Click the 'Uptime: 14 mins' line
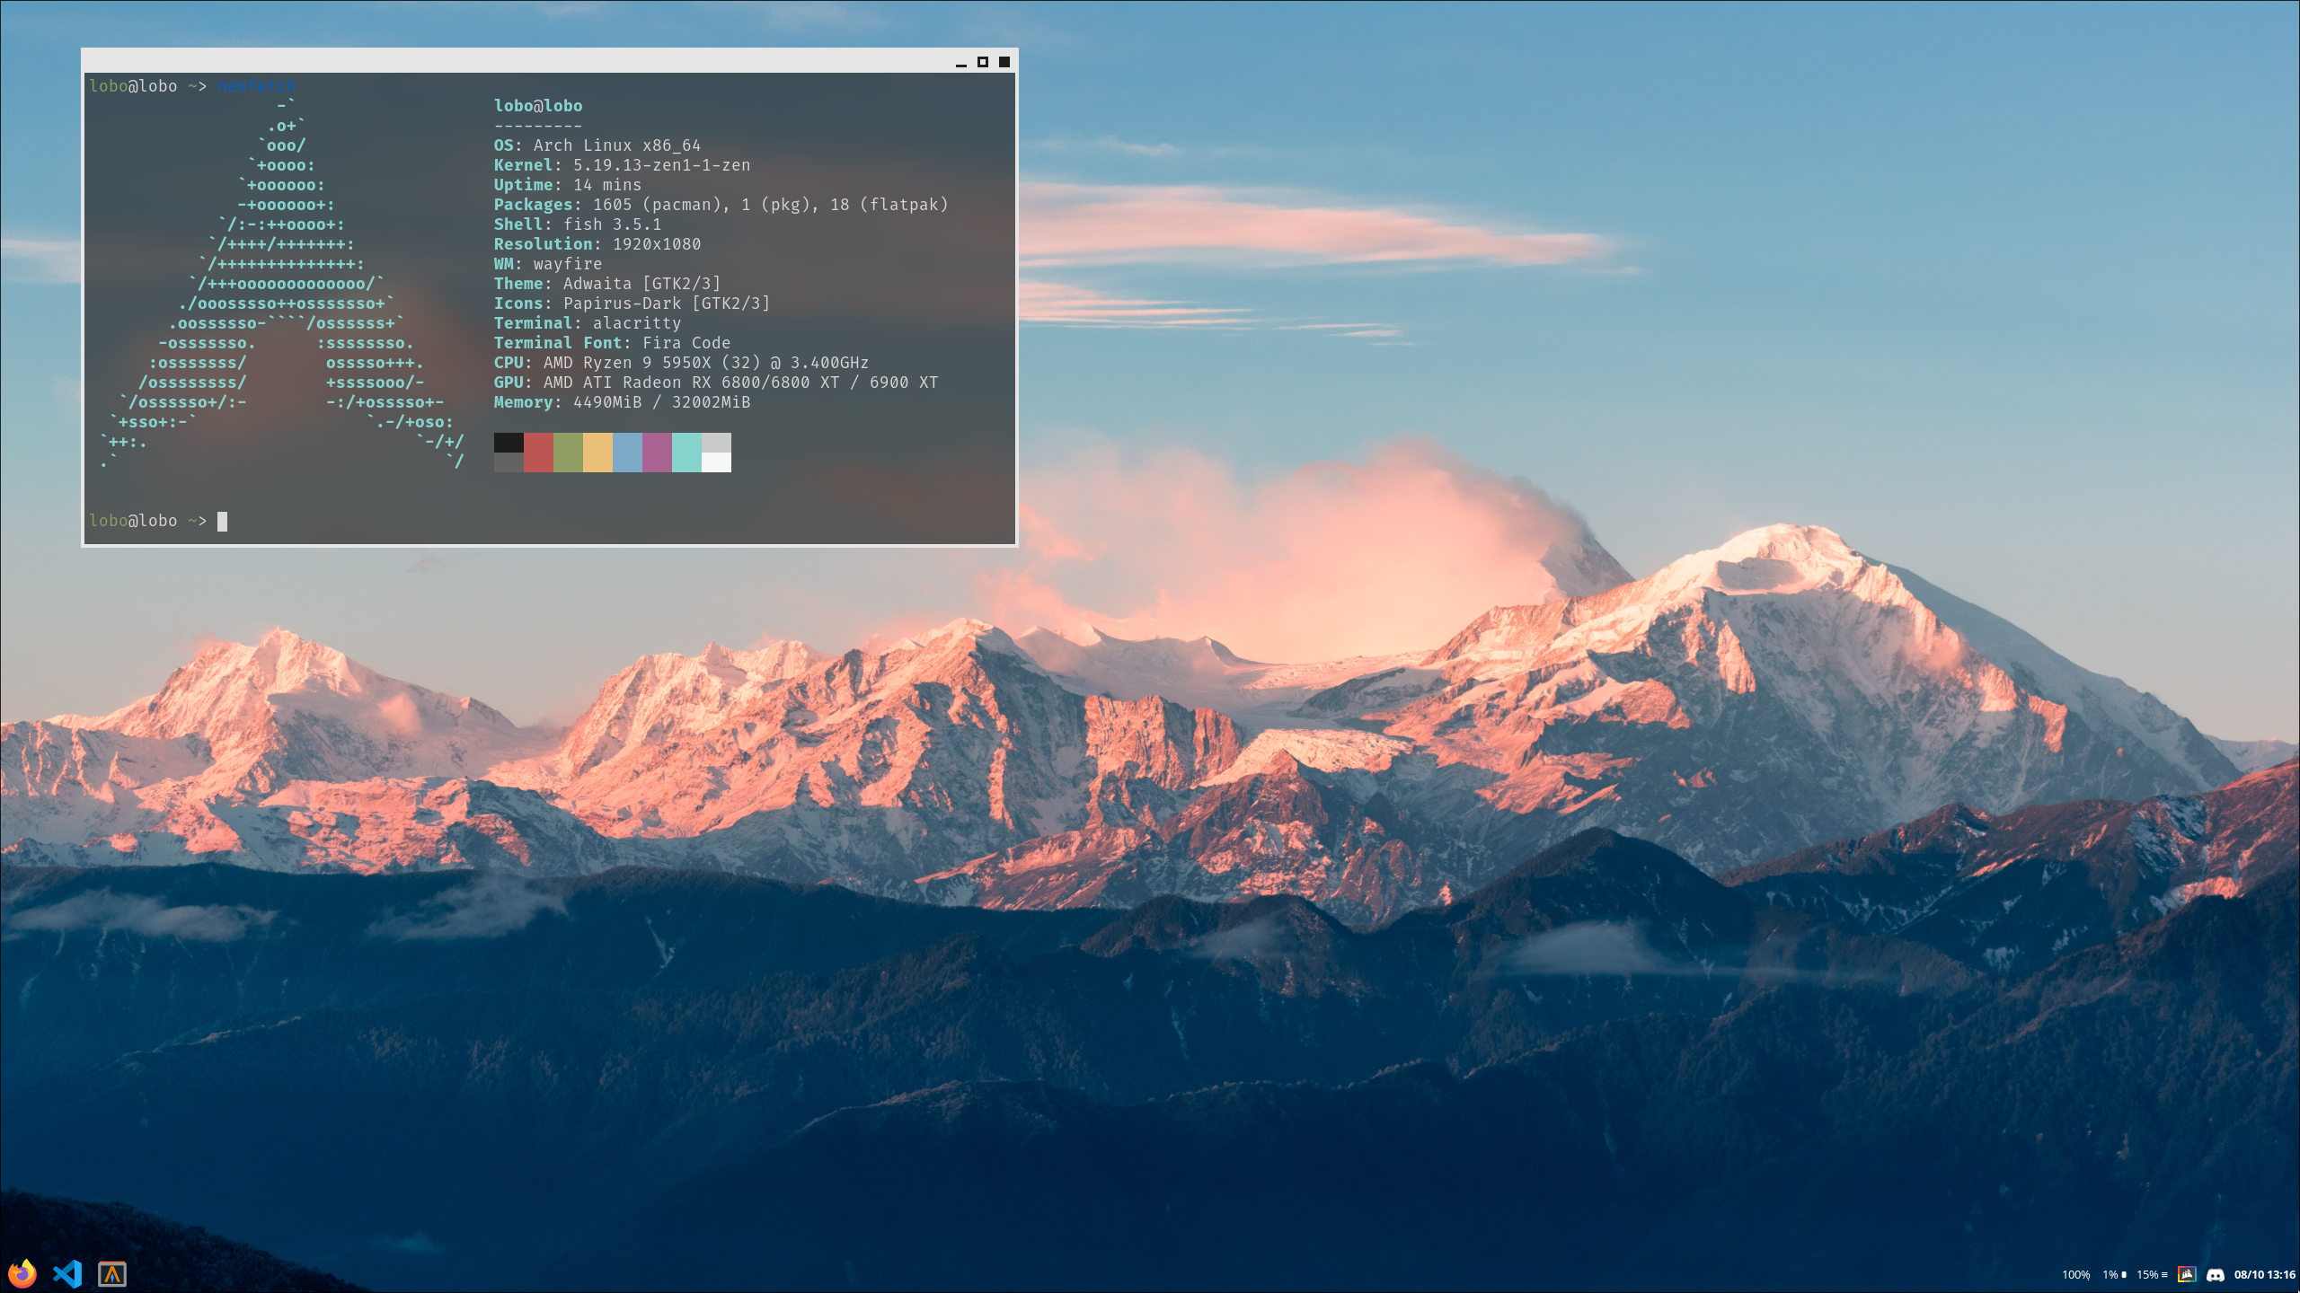This screenshot has height=1293, width=2300. pos(568,185)
